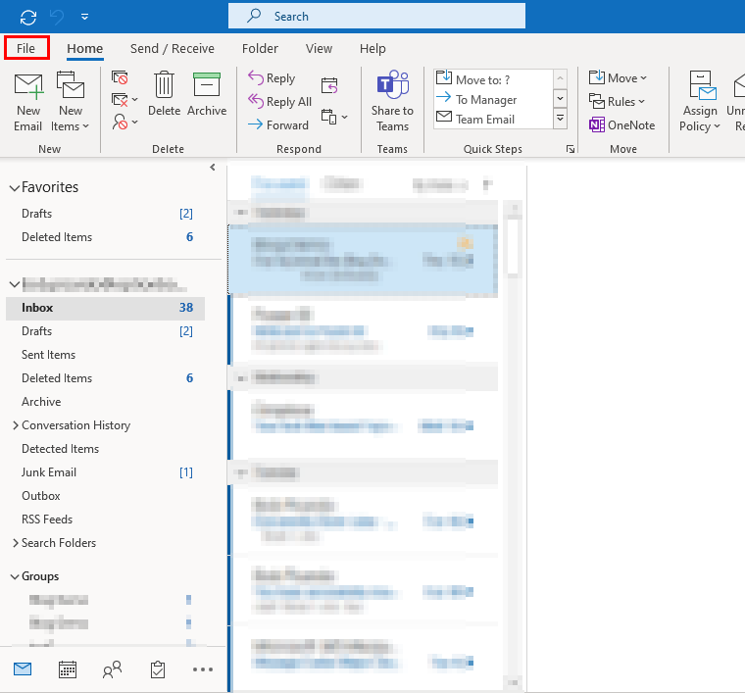Create a New Email

28,103
